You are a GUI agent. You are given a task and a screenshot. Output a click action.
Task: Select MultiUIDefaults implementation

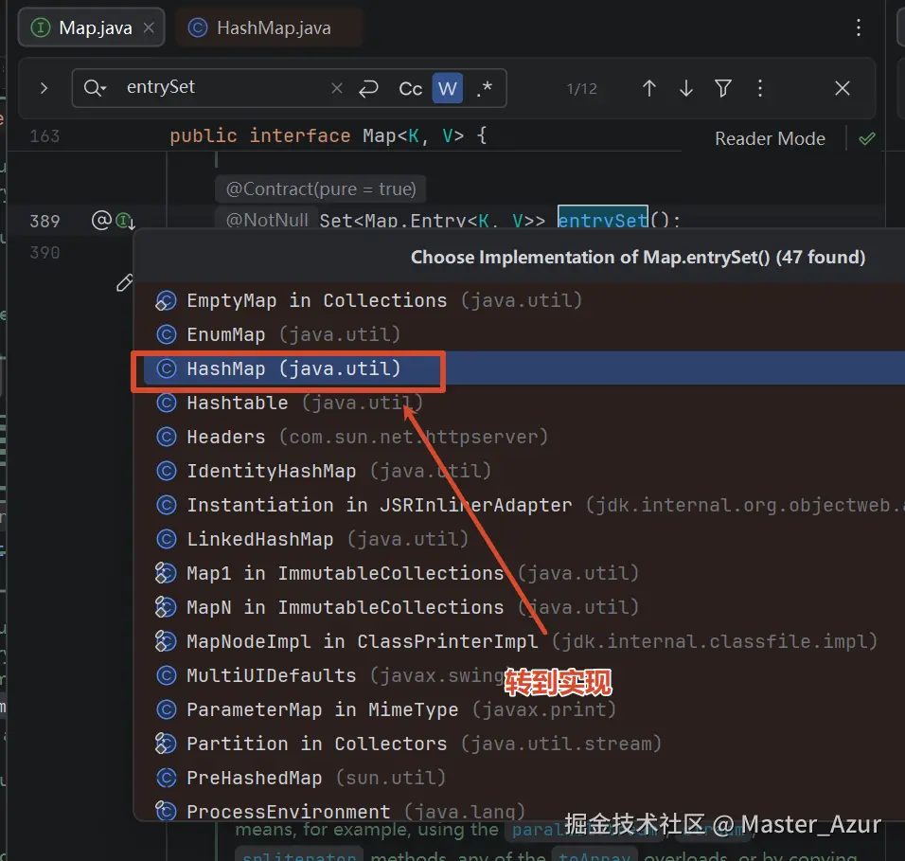519,675
